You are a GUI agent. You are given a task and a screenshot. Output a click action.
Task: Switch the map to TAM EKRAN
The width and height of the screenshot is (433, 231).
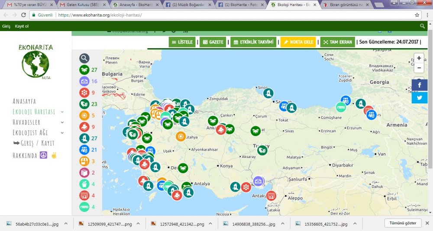pos(337,42)
